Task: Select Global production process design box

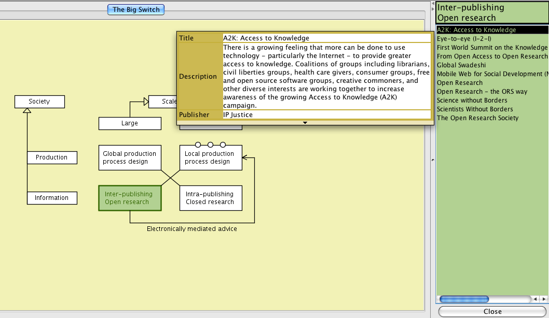Action: pos(130,157)
